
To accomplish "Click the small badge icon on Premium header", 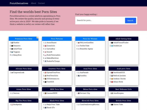I will (x=37, y=37).
